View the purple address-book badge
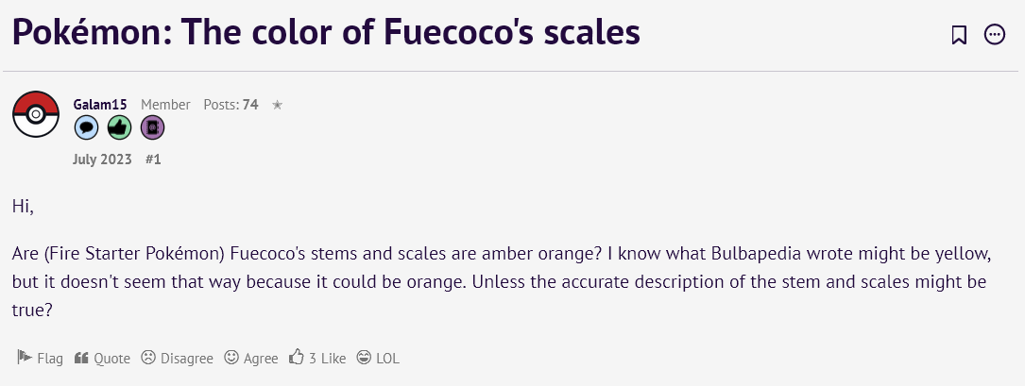Screen dimensions: 1025x386 [x=152, y=128]
